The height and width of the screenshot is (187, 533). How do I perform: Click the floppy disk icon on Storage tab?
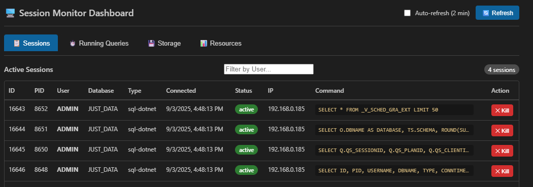[151, 44]
